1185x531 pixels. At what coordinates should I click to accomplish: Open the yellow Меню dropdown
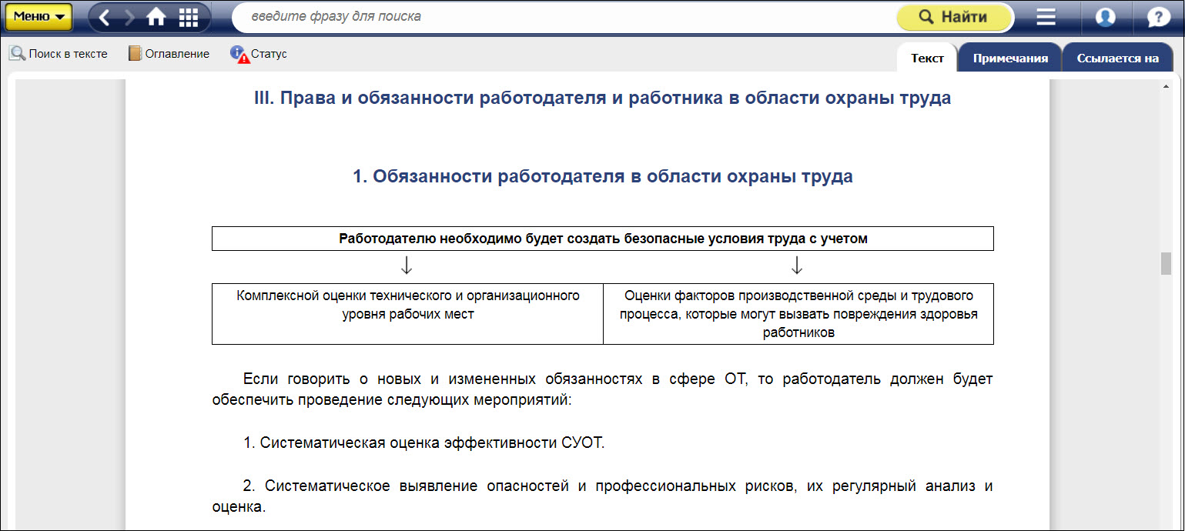click(38, 17)
